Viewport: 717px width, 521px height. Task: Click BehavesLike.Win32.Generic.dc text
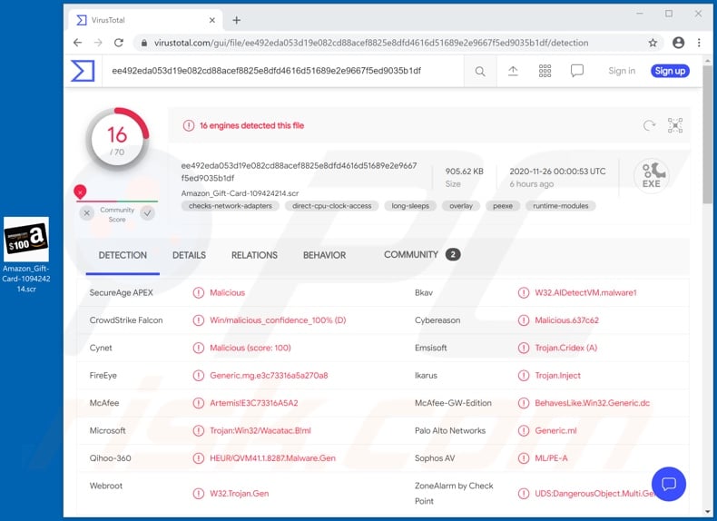(x=592, y=403)
